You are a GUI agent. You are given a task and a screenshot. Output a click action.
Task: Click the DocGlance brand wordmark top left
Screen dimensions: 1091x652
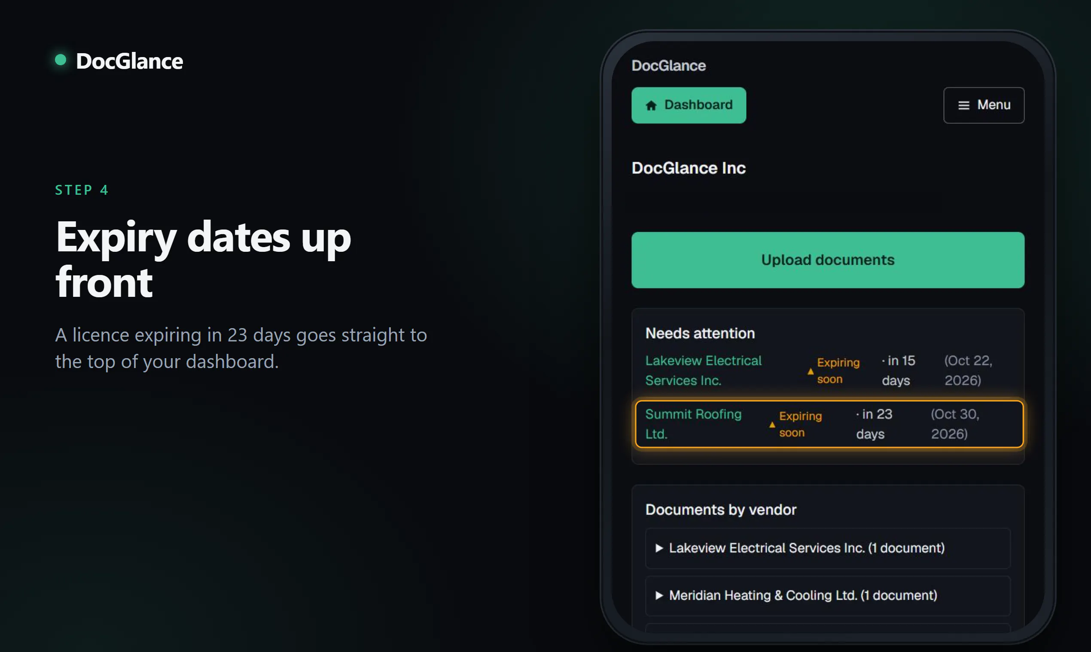(x=129, y=61)
